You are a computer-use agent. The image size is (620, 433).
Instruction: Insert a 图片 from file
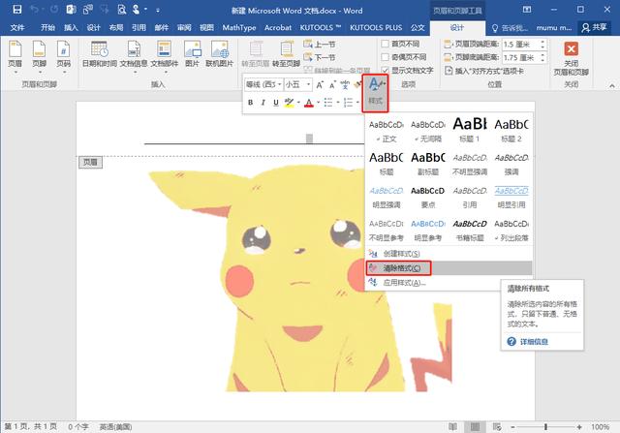pos(192,54)
